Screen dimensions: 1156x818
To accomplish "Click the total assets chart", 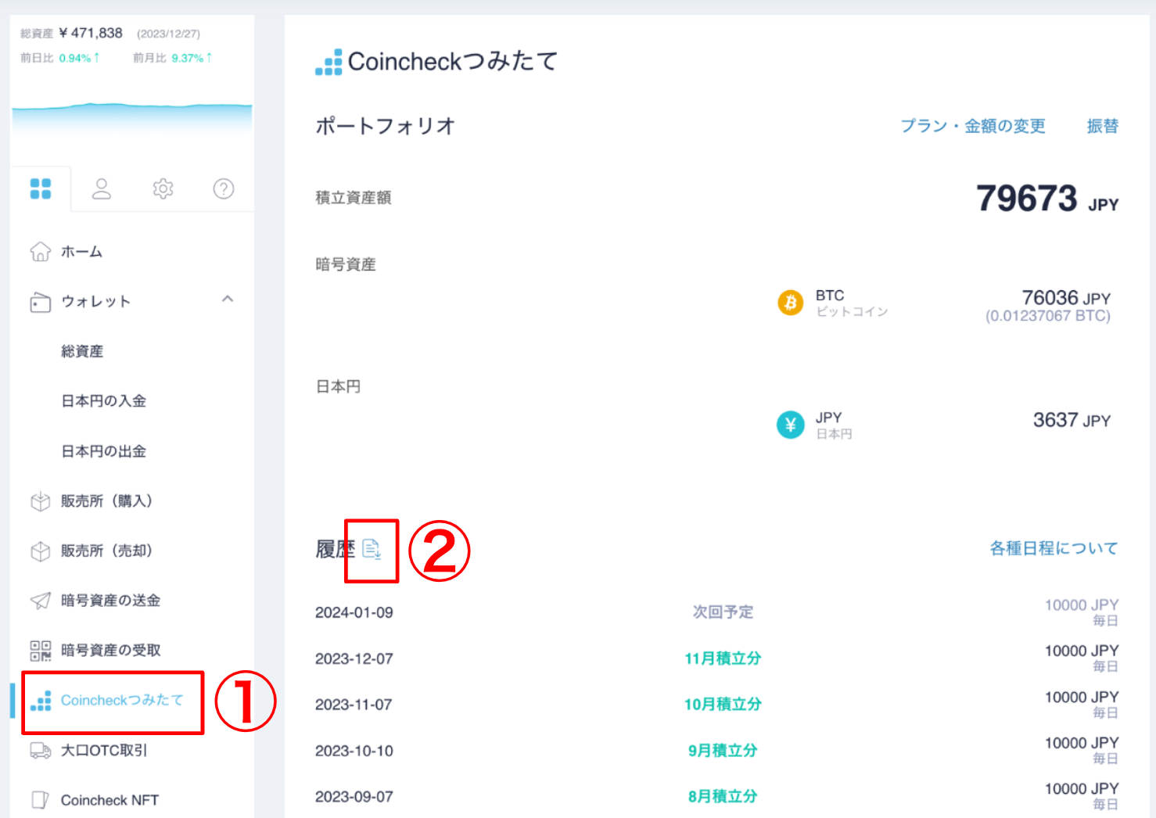I will pyautogui.click(x=131, y=117).
